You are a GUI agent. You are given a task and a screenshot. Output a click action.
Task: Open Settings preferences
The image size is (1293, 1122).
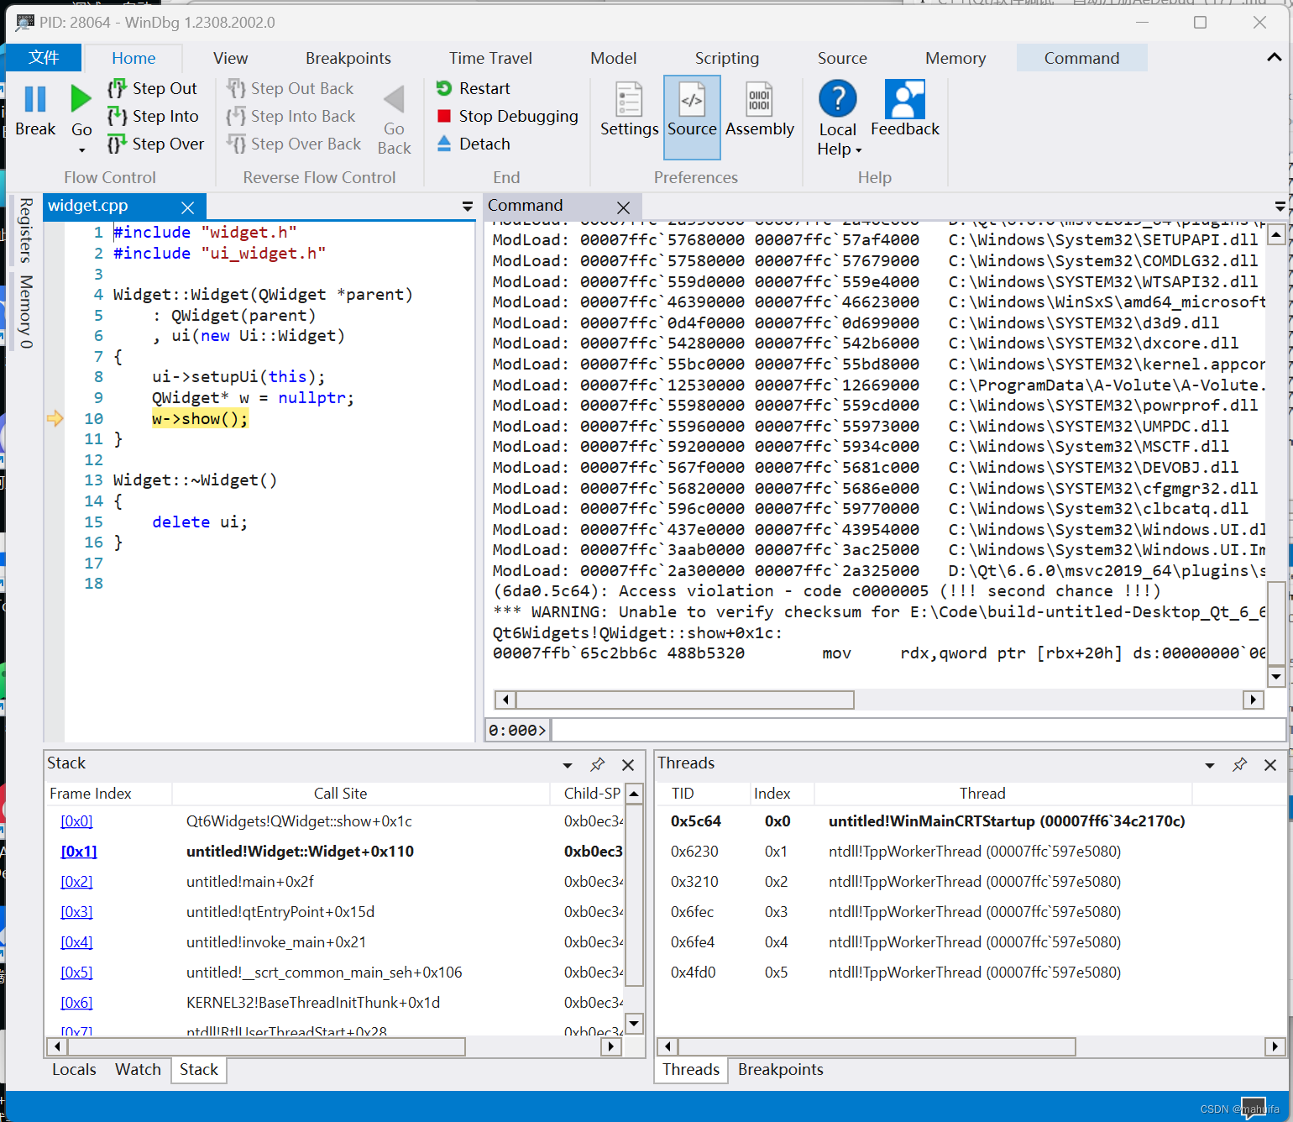(629, 109)
